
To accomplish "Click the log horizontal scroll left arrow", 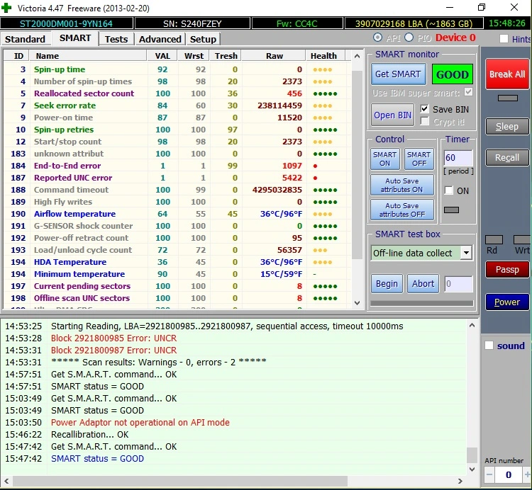I will point(6,481).
